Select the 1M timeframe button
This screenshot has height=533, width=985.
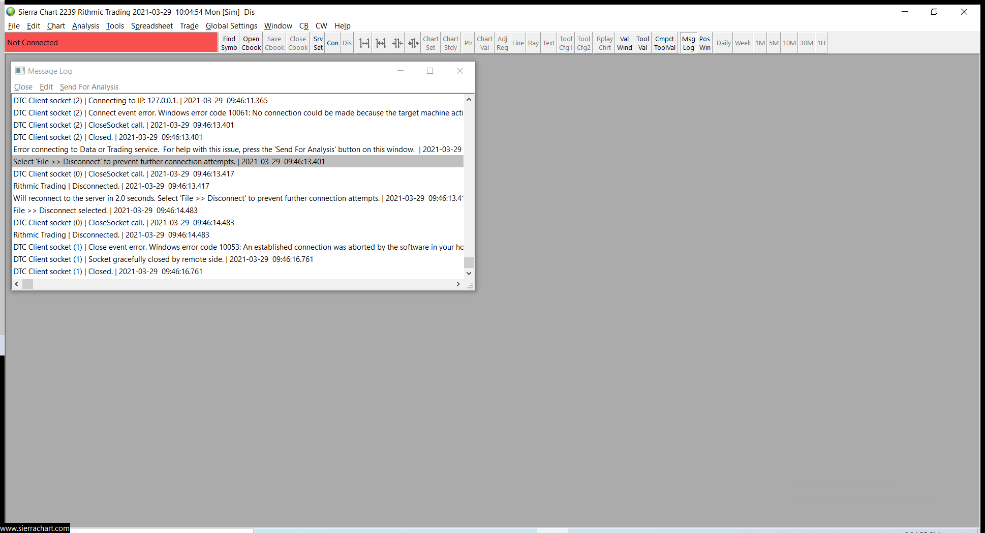coord(760,43)
